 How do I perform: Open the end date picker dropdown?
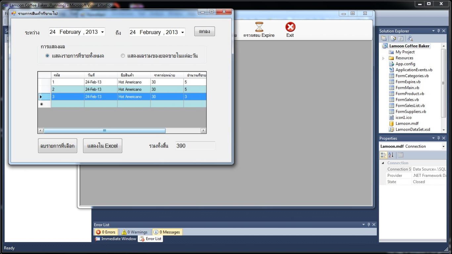(182, 32)
